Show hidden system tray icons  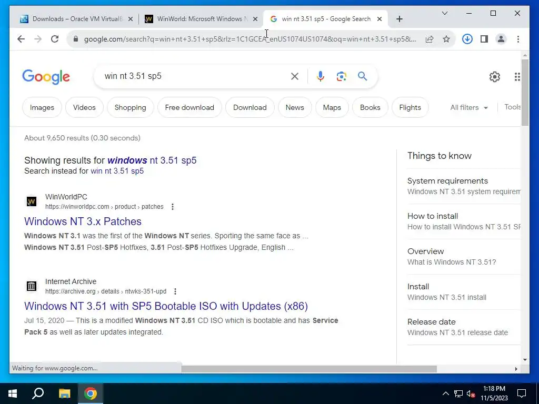click(x=445, y=393)
